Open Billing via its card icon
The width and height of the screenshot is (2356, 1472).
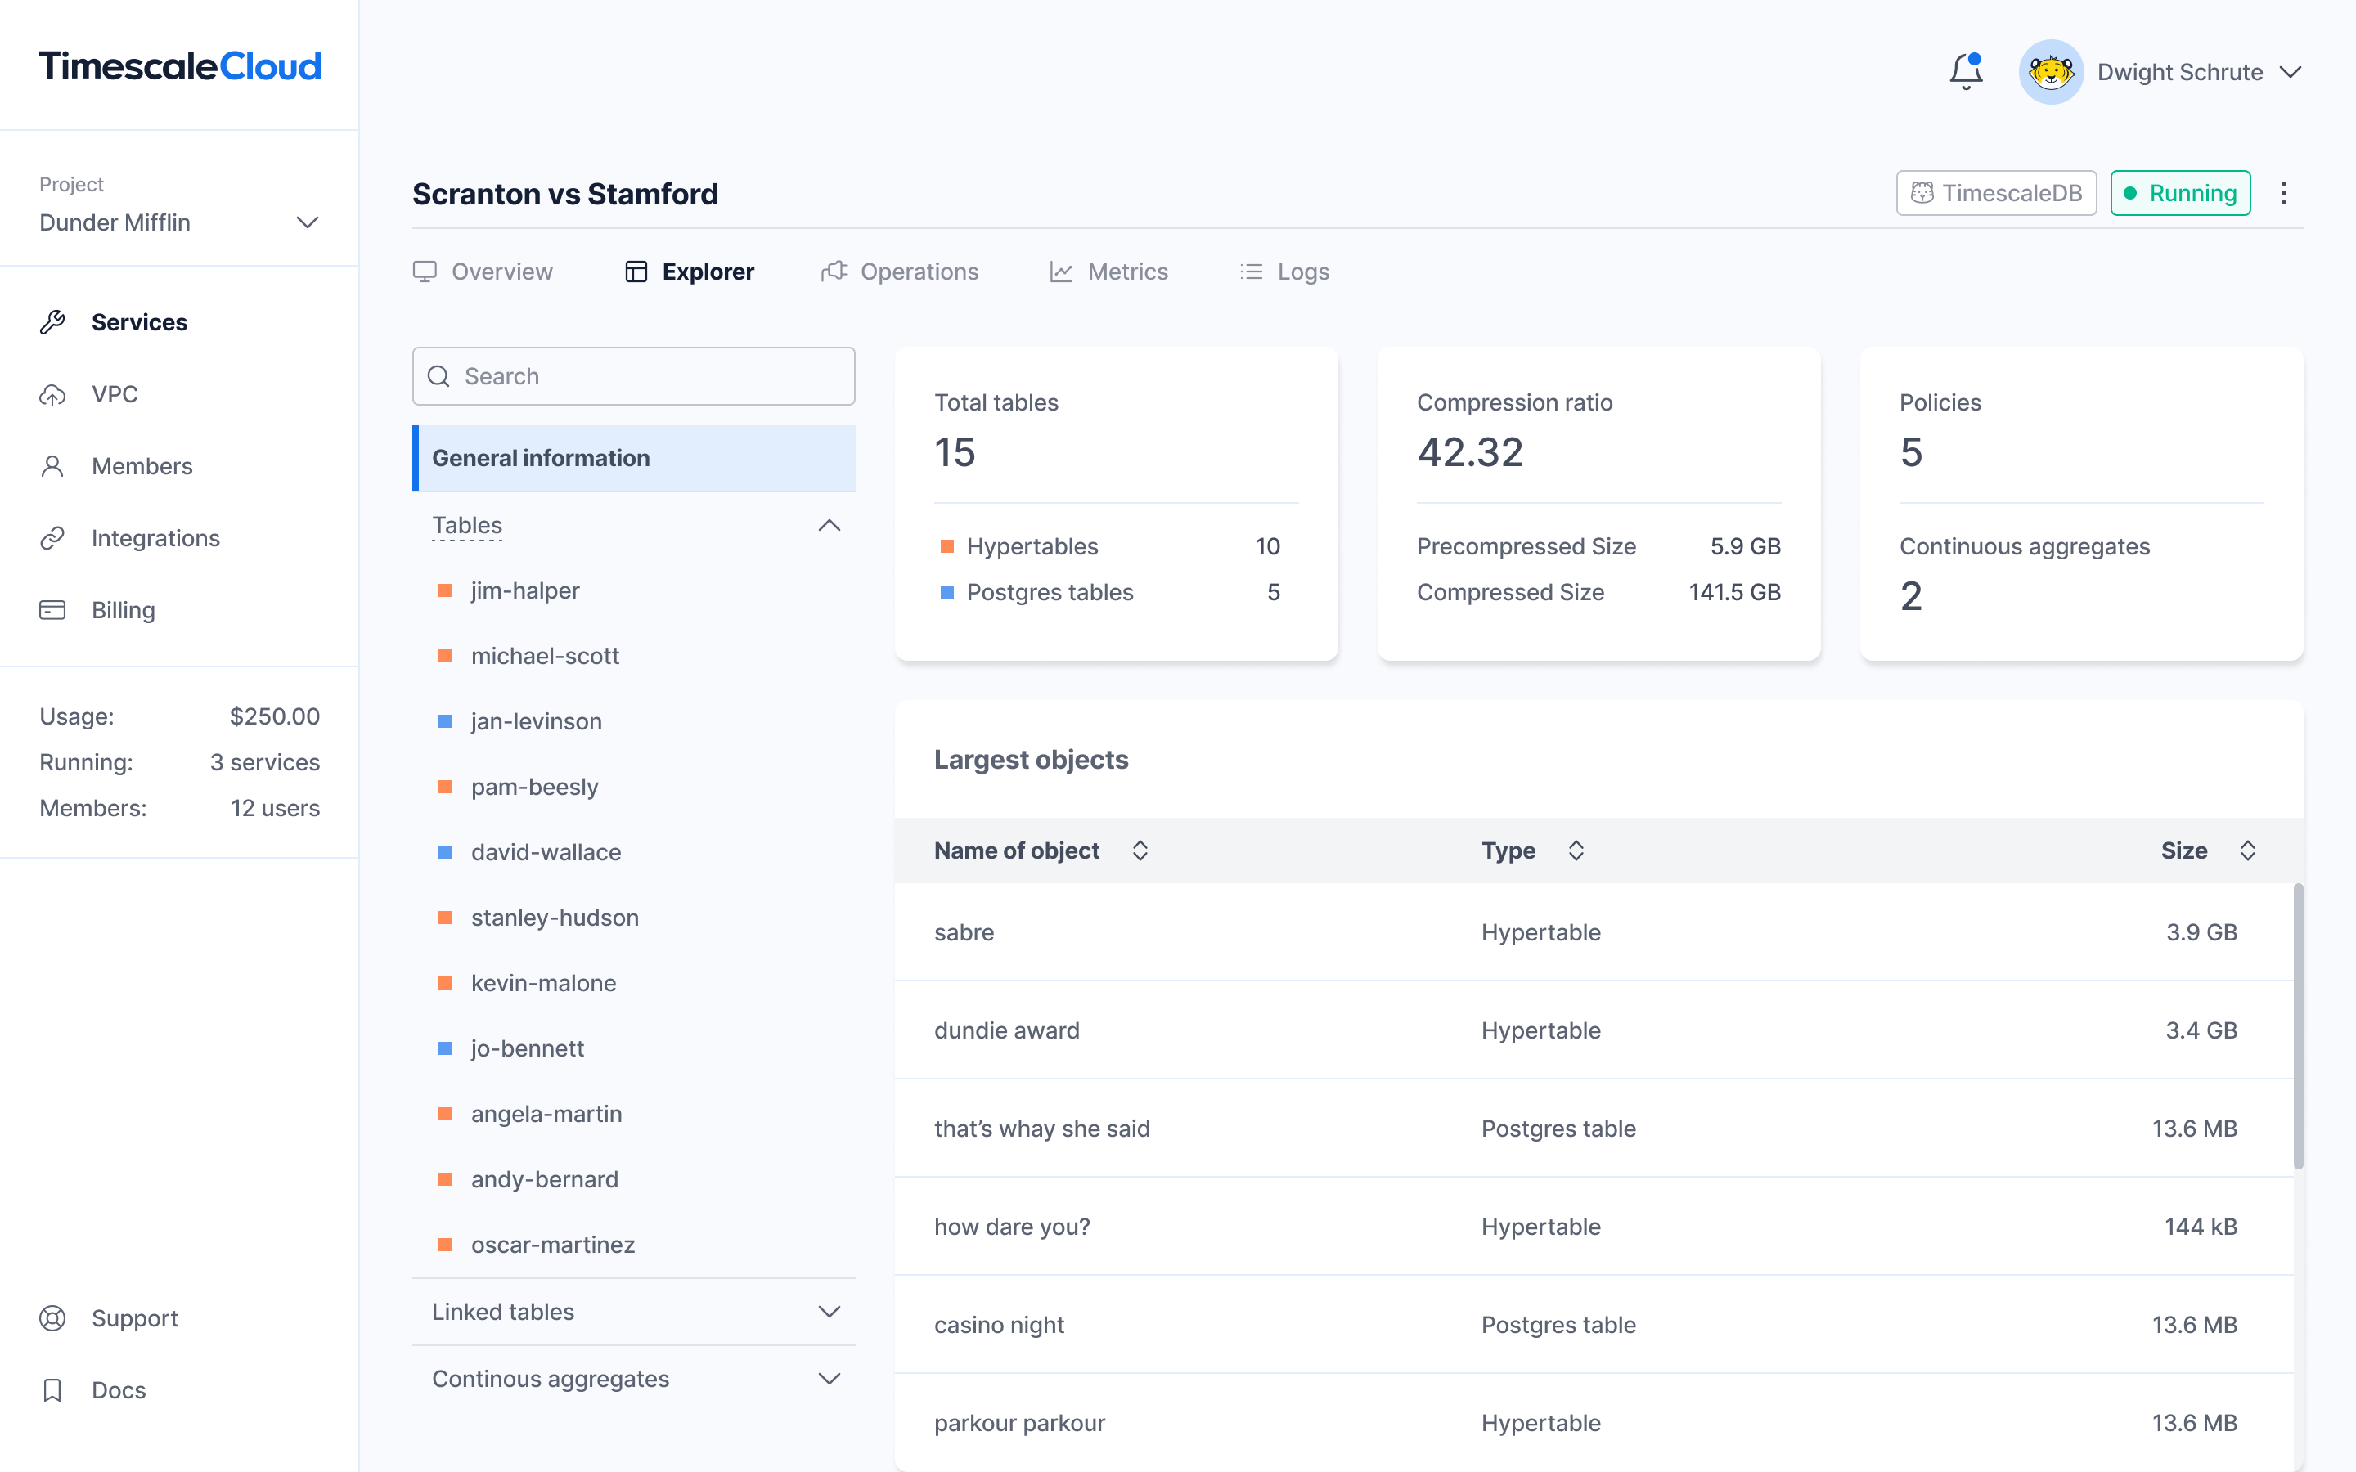coord(52,610)
